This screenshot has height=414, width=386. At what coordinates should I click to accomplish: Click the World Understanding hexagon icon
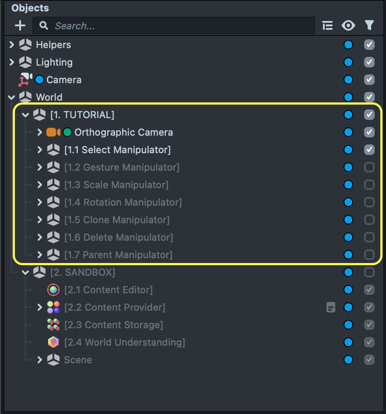point(53,342)
